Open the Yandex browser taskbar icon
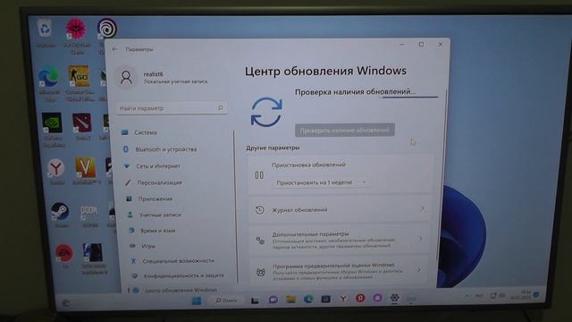 pos(343,299)
